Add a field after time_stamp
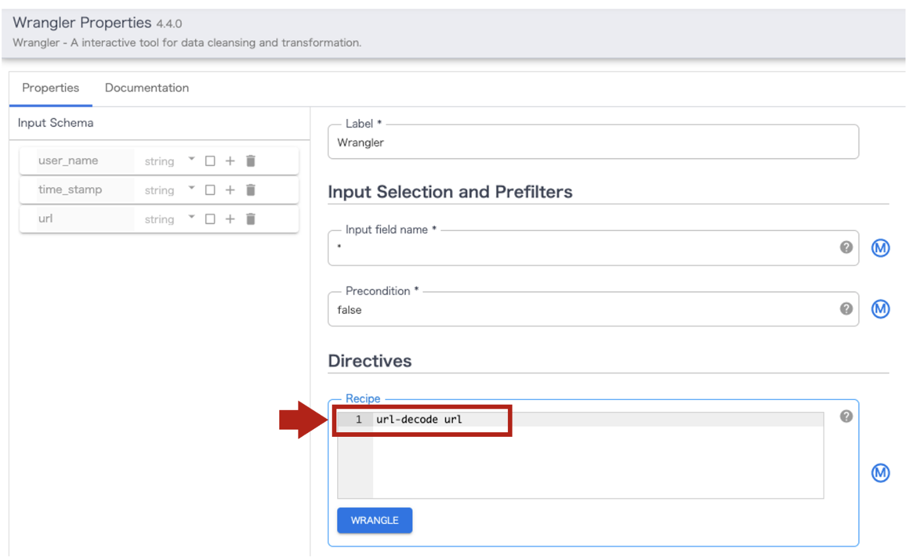This screenshot has width=920, height=559. [x=230, y=190]
